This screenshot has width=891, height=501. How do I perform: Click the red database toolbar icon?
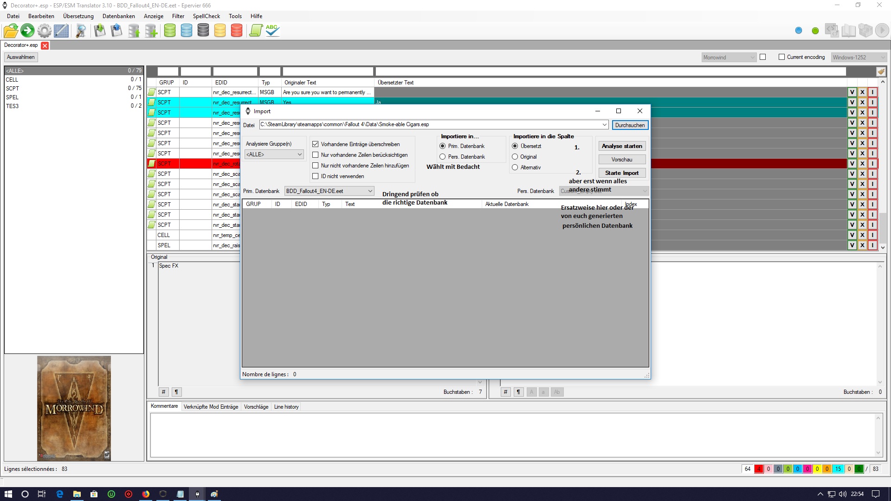coord(237,31)
